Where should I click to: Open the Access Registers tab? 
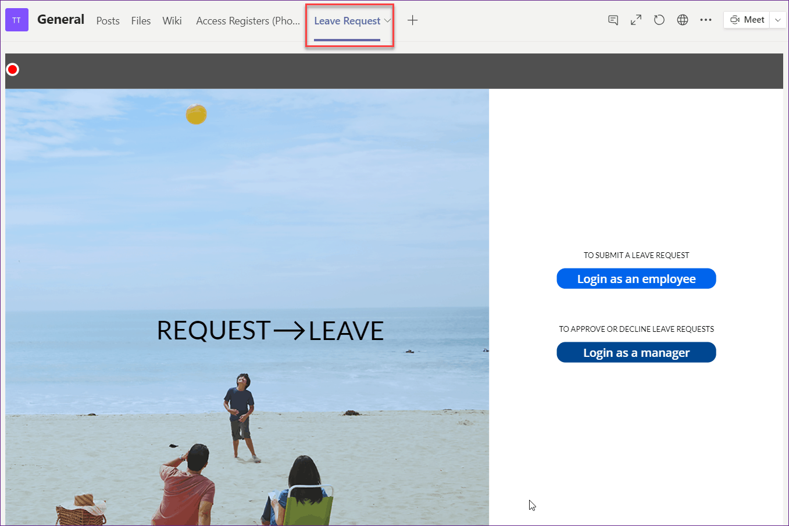[x=248, y=21]
